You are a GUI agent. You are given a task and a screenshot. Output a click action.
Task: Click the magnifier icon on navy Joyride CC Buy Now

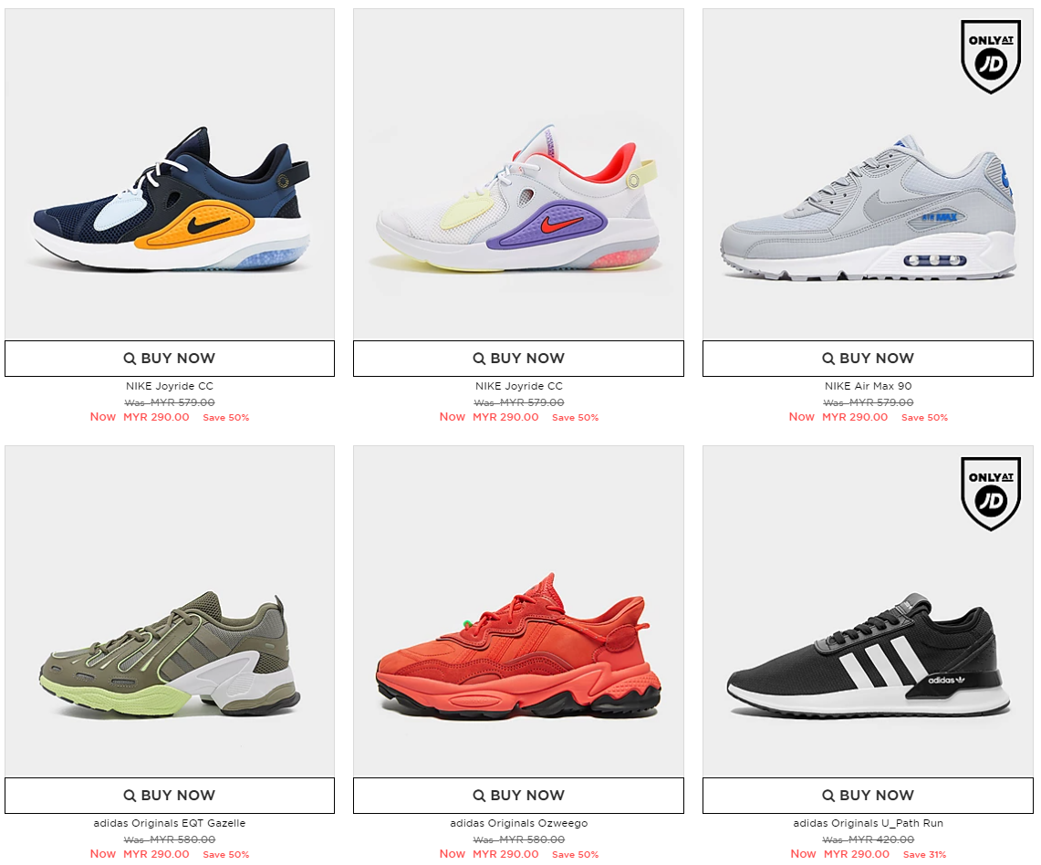coord(130,359)
